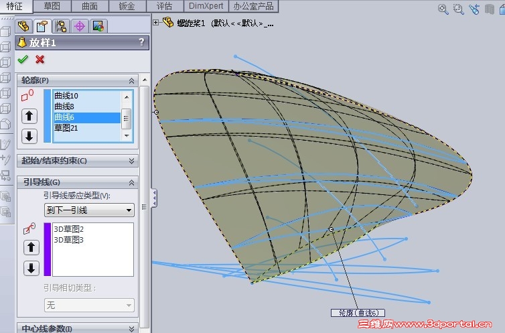Click the panel collapse handle on the splitter
Viewport: 505px width, 333px height.
[x=154, y=198]
